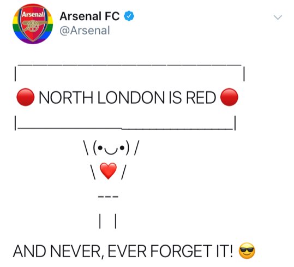Click the word FORGET in the tweet
Image resolution: width=294 pixels, height=267 pixels.
point(181,251)
